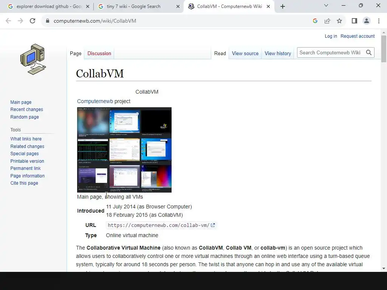Click the Log in link
Viewport: 387px width, 290px height.
(x=331, y=36)
